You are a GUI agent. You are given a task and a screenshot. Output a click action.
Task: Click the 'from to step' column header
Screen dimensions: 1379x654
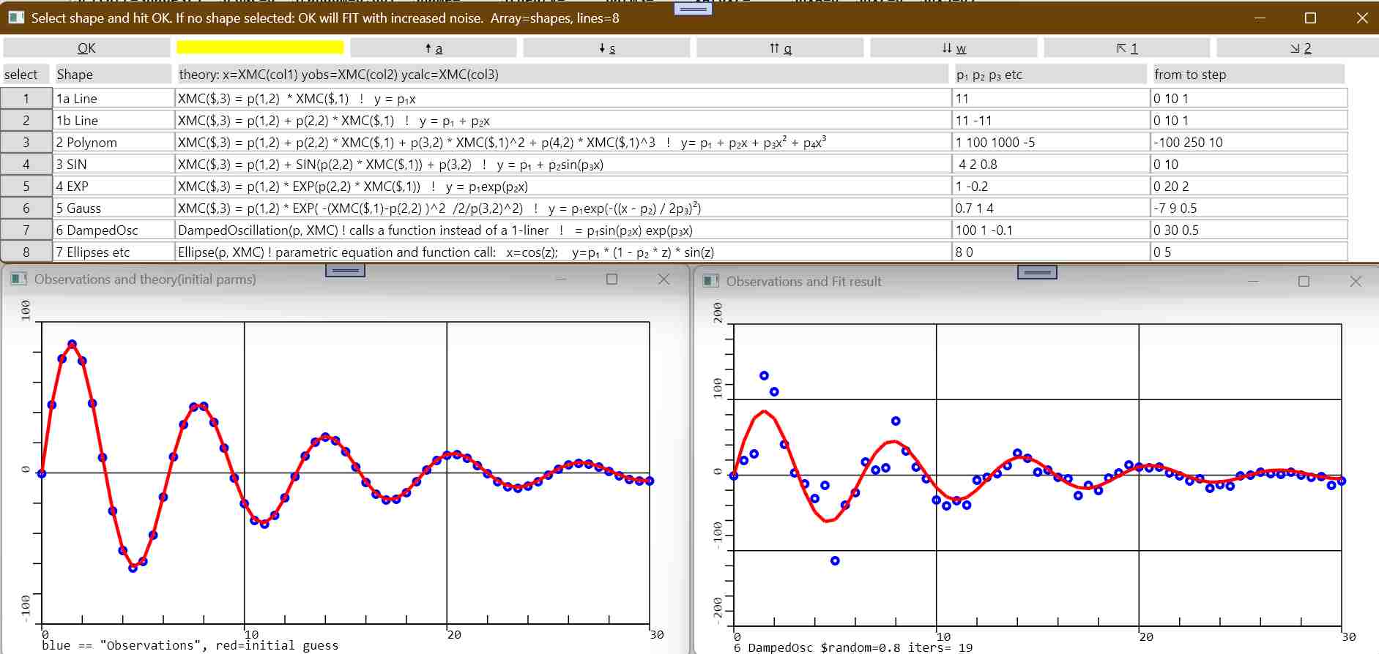tap(1248, 75)
